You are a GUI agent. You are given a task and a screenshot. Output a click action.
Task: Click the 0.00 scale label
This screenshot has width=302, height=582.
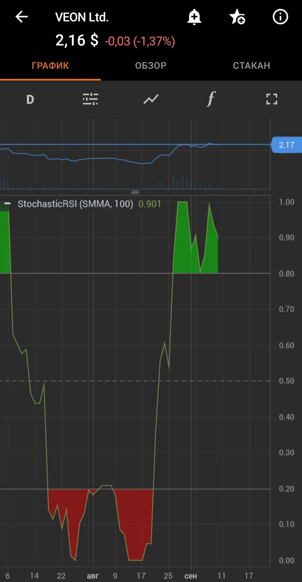pyautogui.click(x=287, y=560)
